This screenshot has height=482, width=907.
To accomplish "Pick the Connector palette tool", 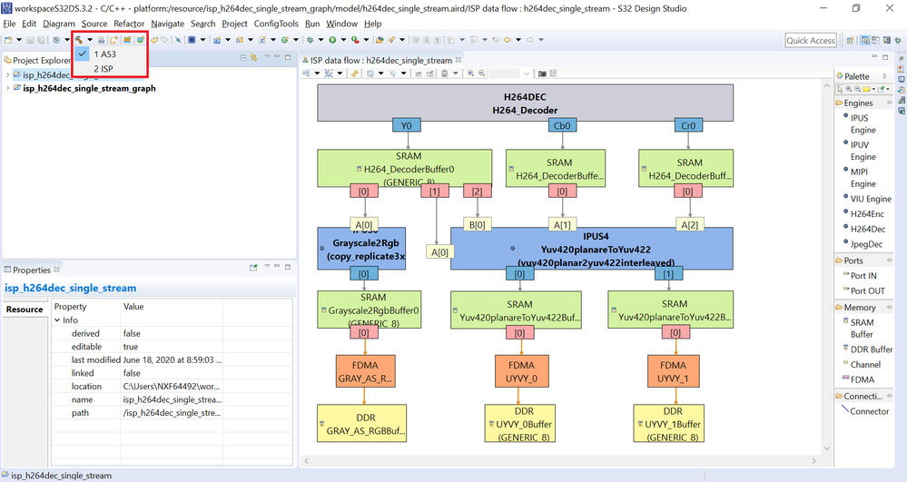I will (864, 411).
